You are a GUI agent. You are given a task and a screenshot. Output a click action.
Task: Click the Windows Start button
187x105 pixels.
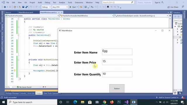coord(4,102)
